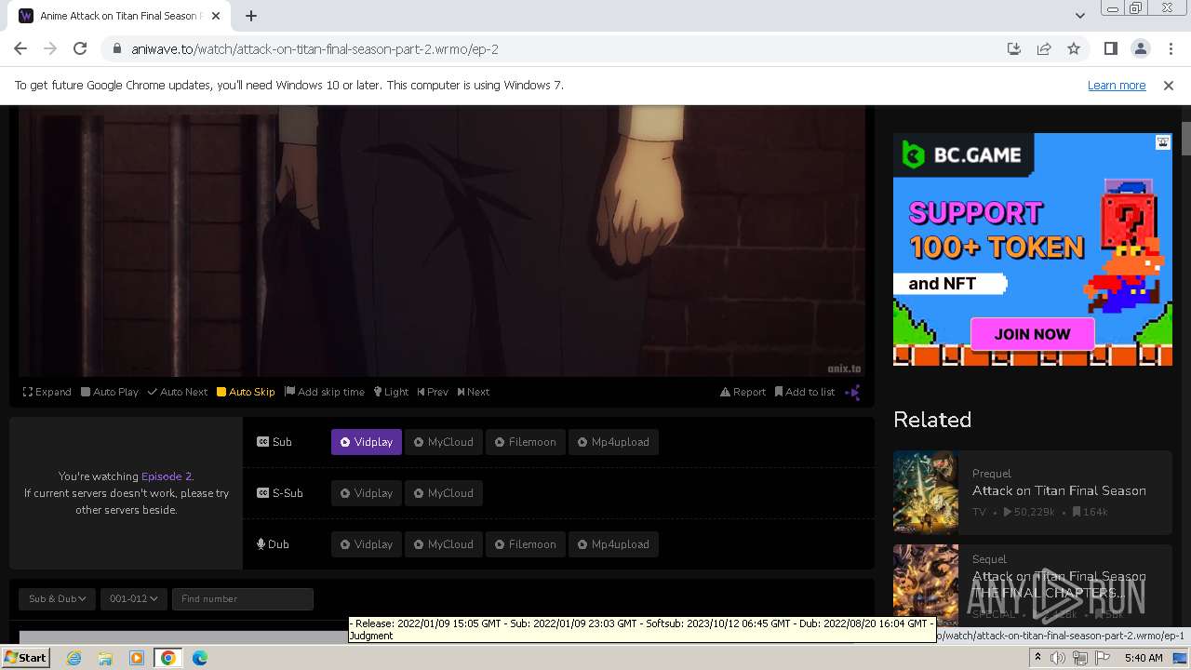1191x670 pixels.
Task: Add anime to list via bookmark
Action: (805, 392)
